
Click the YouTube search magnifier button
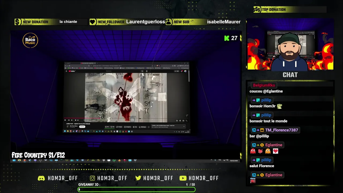[142, 71]
